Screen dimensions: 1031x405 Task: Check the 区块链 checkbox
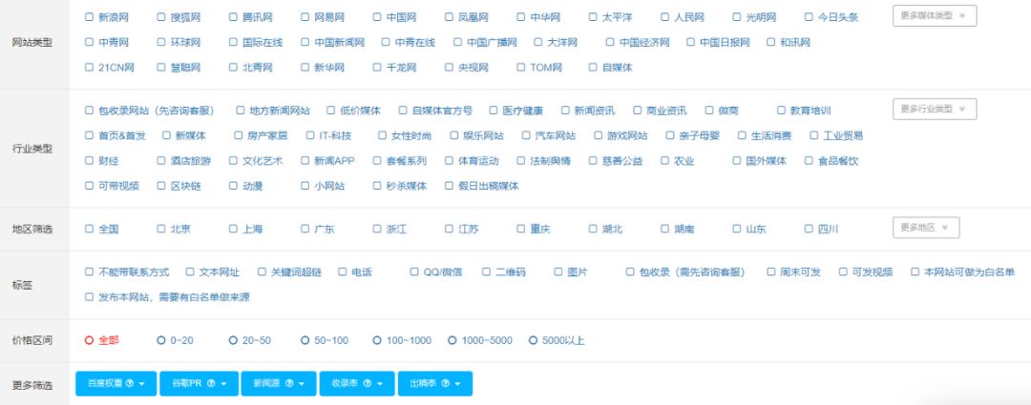click(161, 186)
